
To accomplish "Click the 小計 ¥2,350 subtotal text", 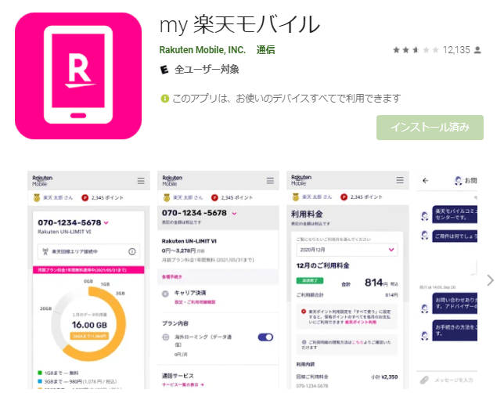I will pyautogui.click(x=384, y=377).
